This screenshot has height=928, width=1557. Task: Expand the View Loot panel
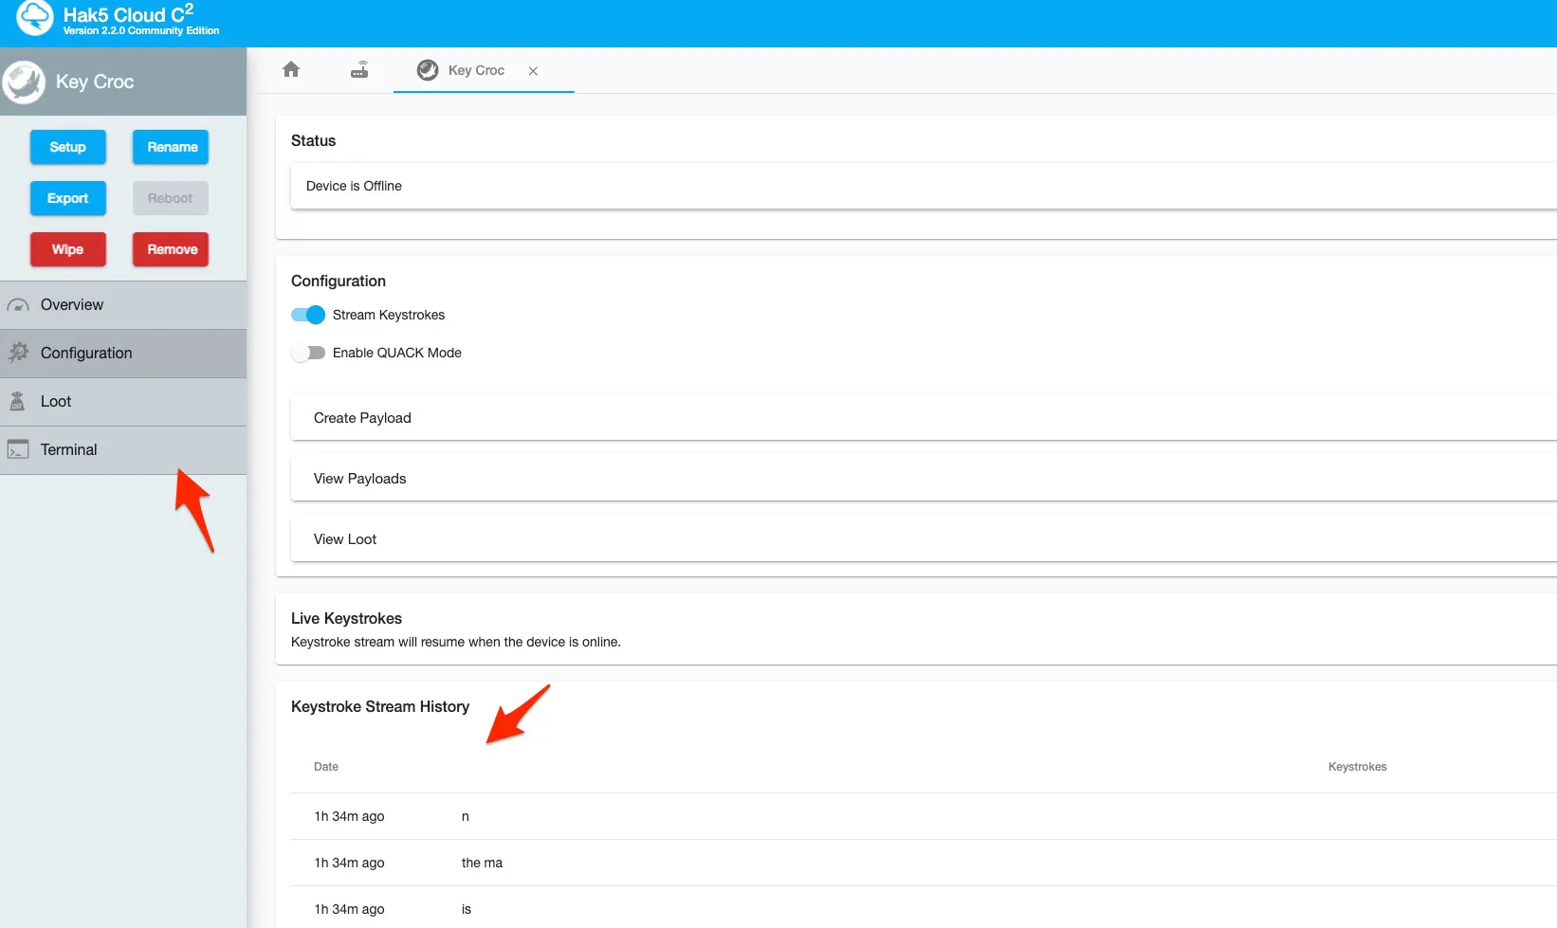pos(924,539)
